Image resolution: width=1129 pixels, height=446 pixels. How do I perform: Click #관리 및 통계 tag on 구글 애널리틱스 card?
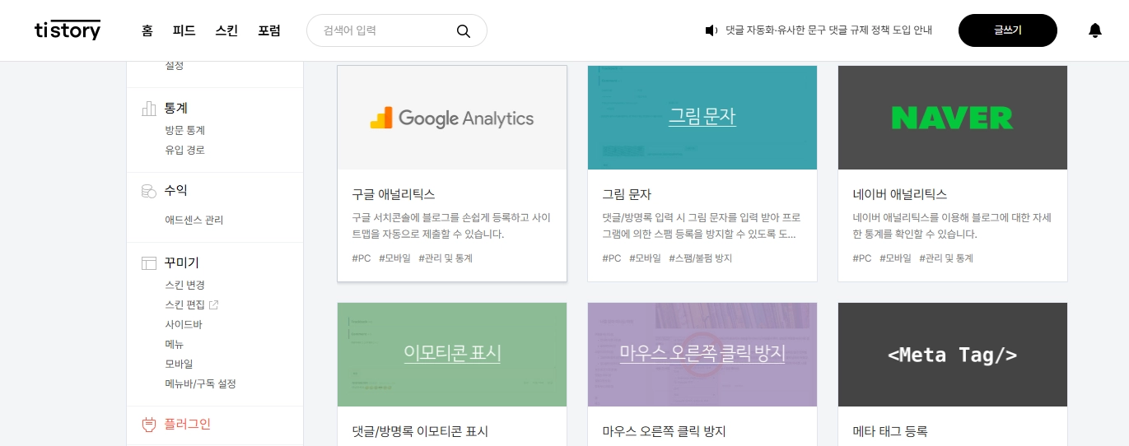[446, 258]
